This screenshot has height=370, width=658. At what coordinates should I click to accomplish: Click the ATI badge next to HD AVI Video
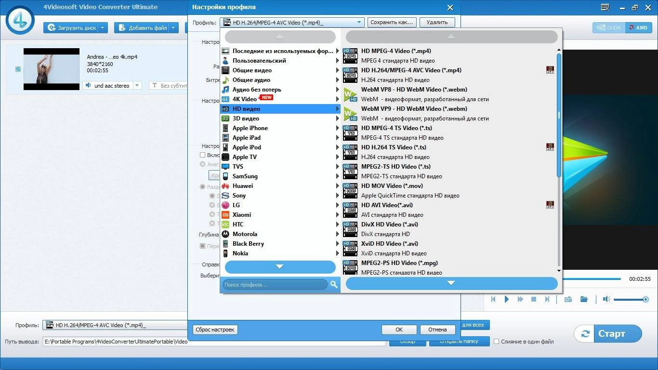550,205
